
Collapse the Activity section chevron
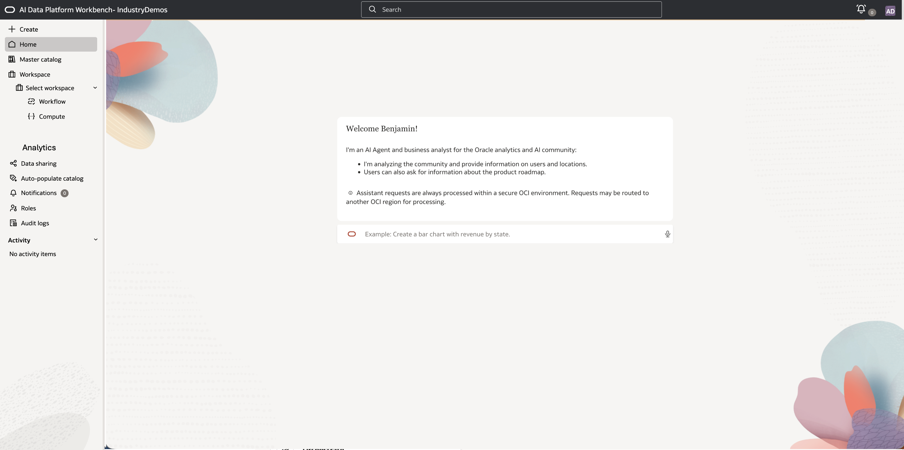[x=95, y=240]
